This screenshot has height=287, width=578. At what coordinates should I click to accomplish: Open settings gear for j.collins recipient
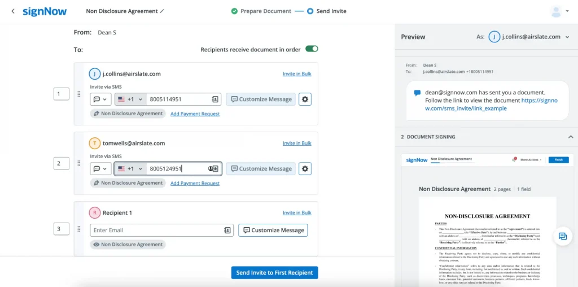305,99
